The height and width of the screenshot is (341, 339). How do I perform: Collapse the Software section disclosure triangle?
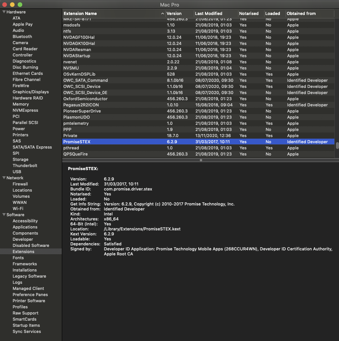click(4, 215)
